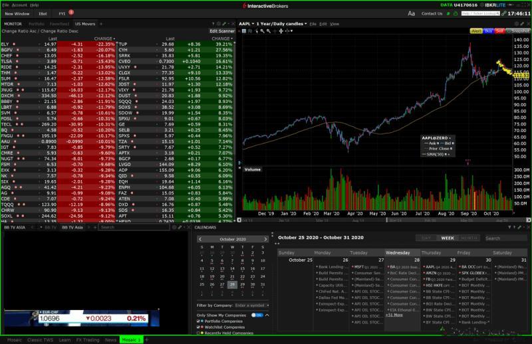The height and width of the screenshot is (344, 532).
Task: Click the BB TV search field
Action: tap(134, 227)
